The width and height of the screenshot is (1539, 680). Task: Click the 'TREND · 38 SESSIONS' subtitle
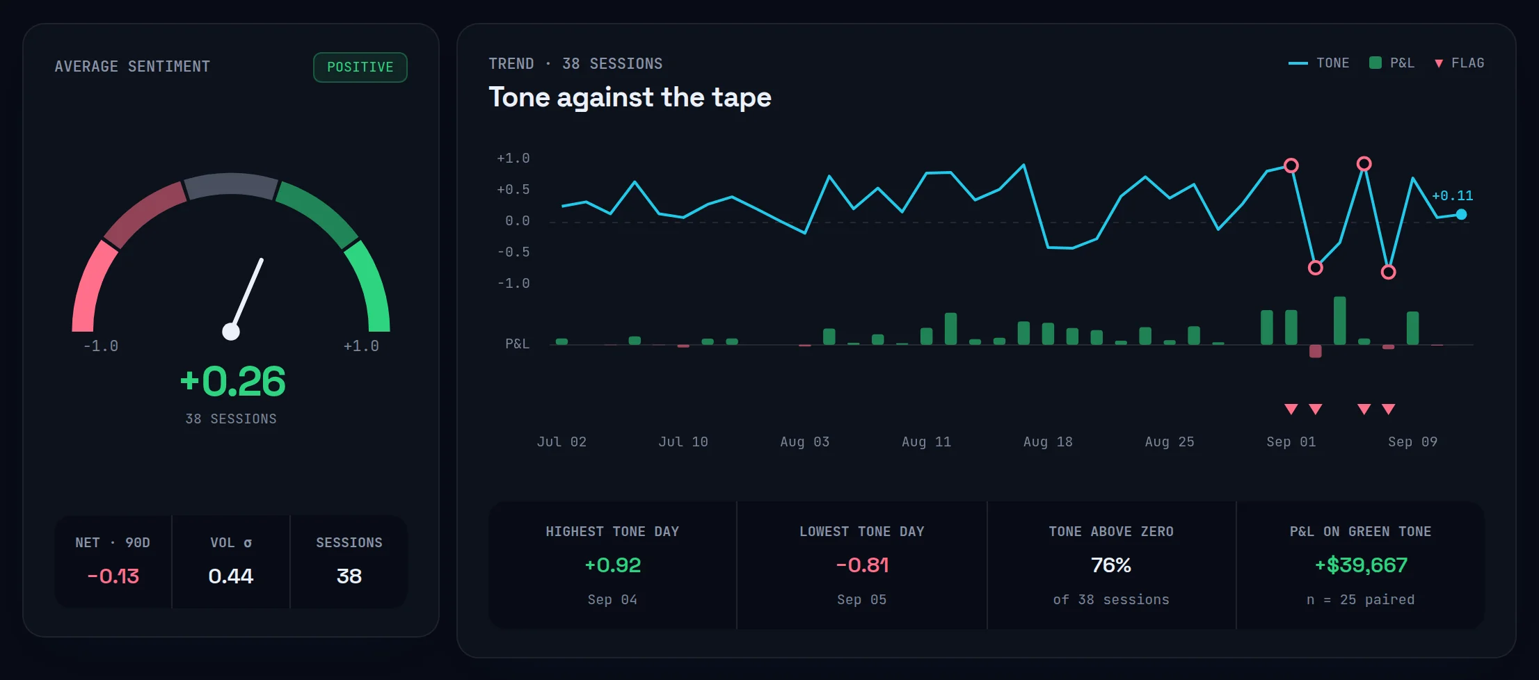(x=575, y=64)
